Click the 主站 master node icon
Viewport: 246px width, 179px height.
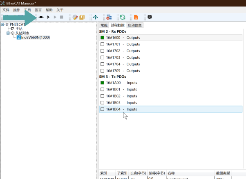tap(13, 29)
